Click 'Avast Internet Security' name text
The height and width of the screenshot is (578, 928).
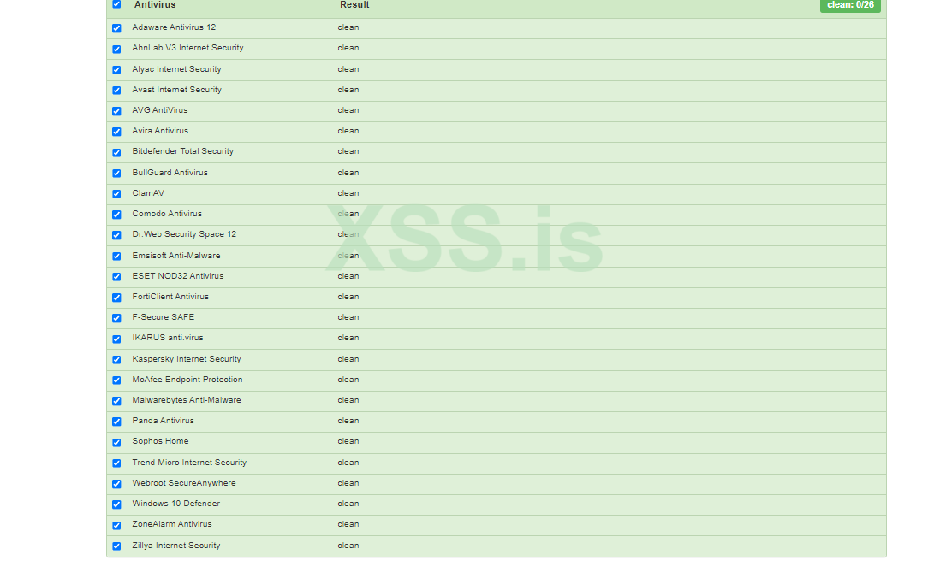click(x=177, y=90)
